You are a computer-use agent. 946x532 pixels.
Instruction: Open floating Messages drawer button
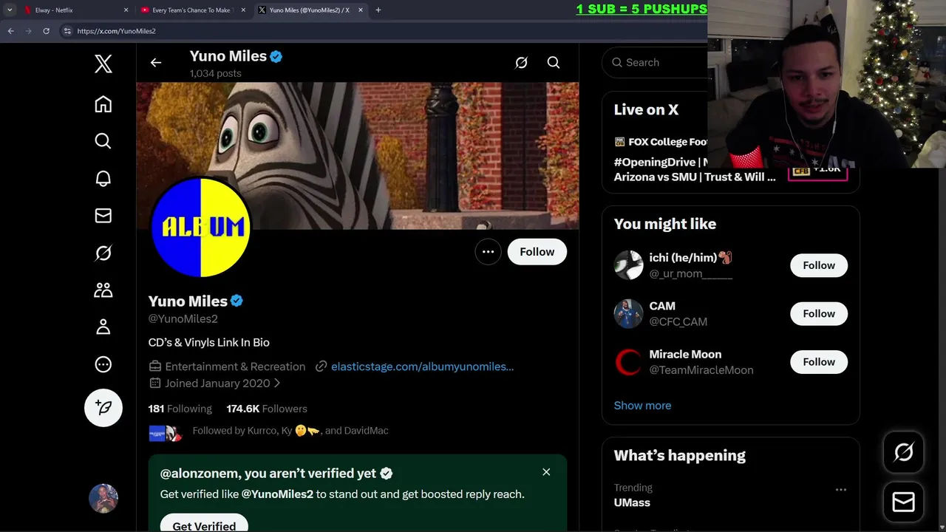(x=904, y=502)
